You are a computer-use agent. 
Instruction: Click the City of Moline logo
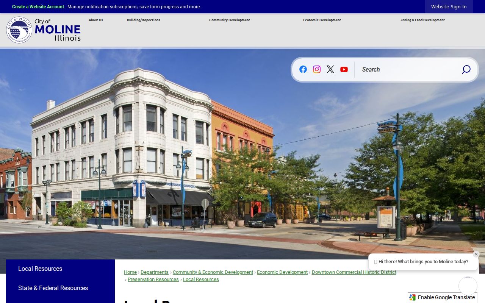point(44,30)
